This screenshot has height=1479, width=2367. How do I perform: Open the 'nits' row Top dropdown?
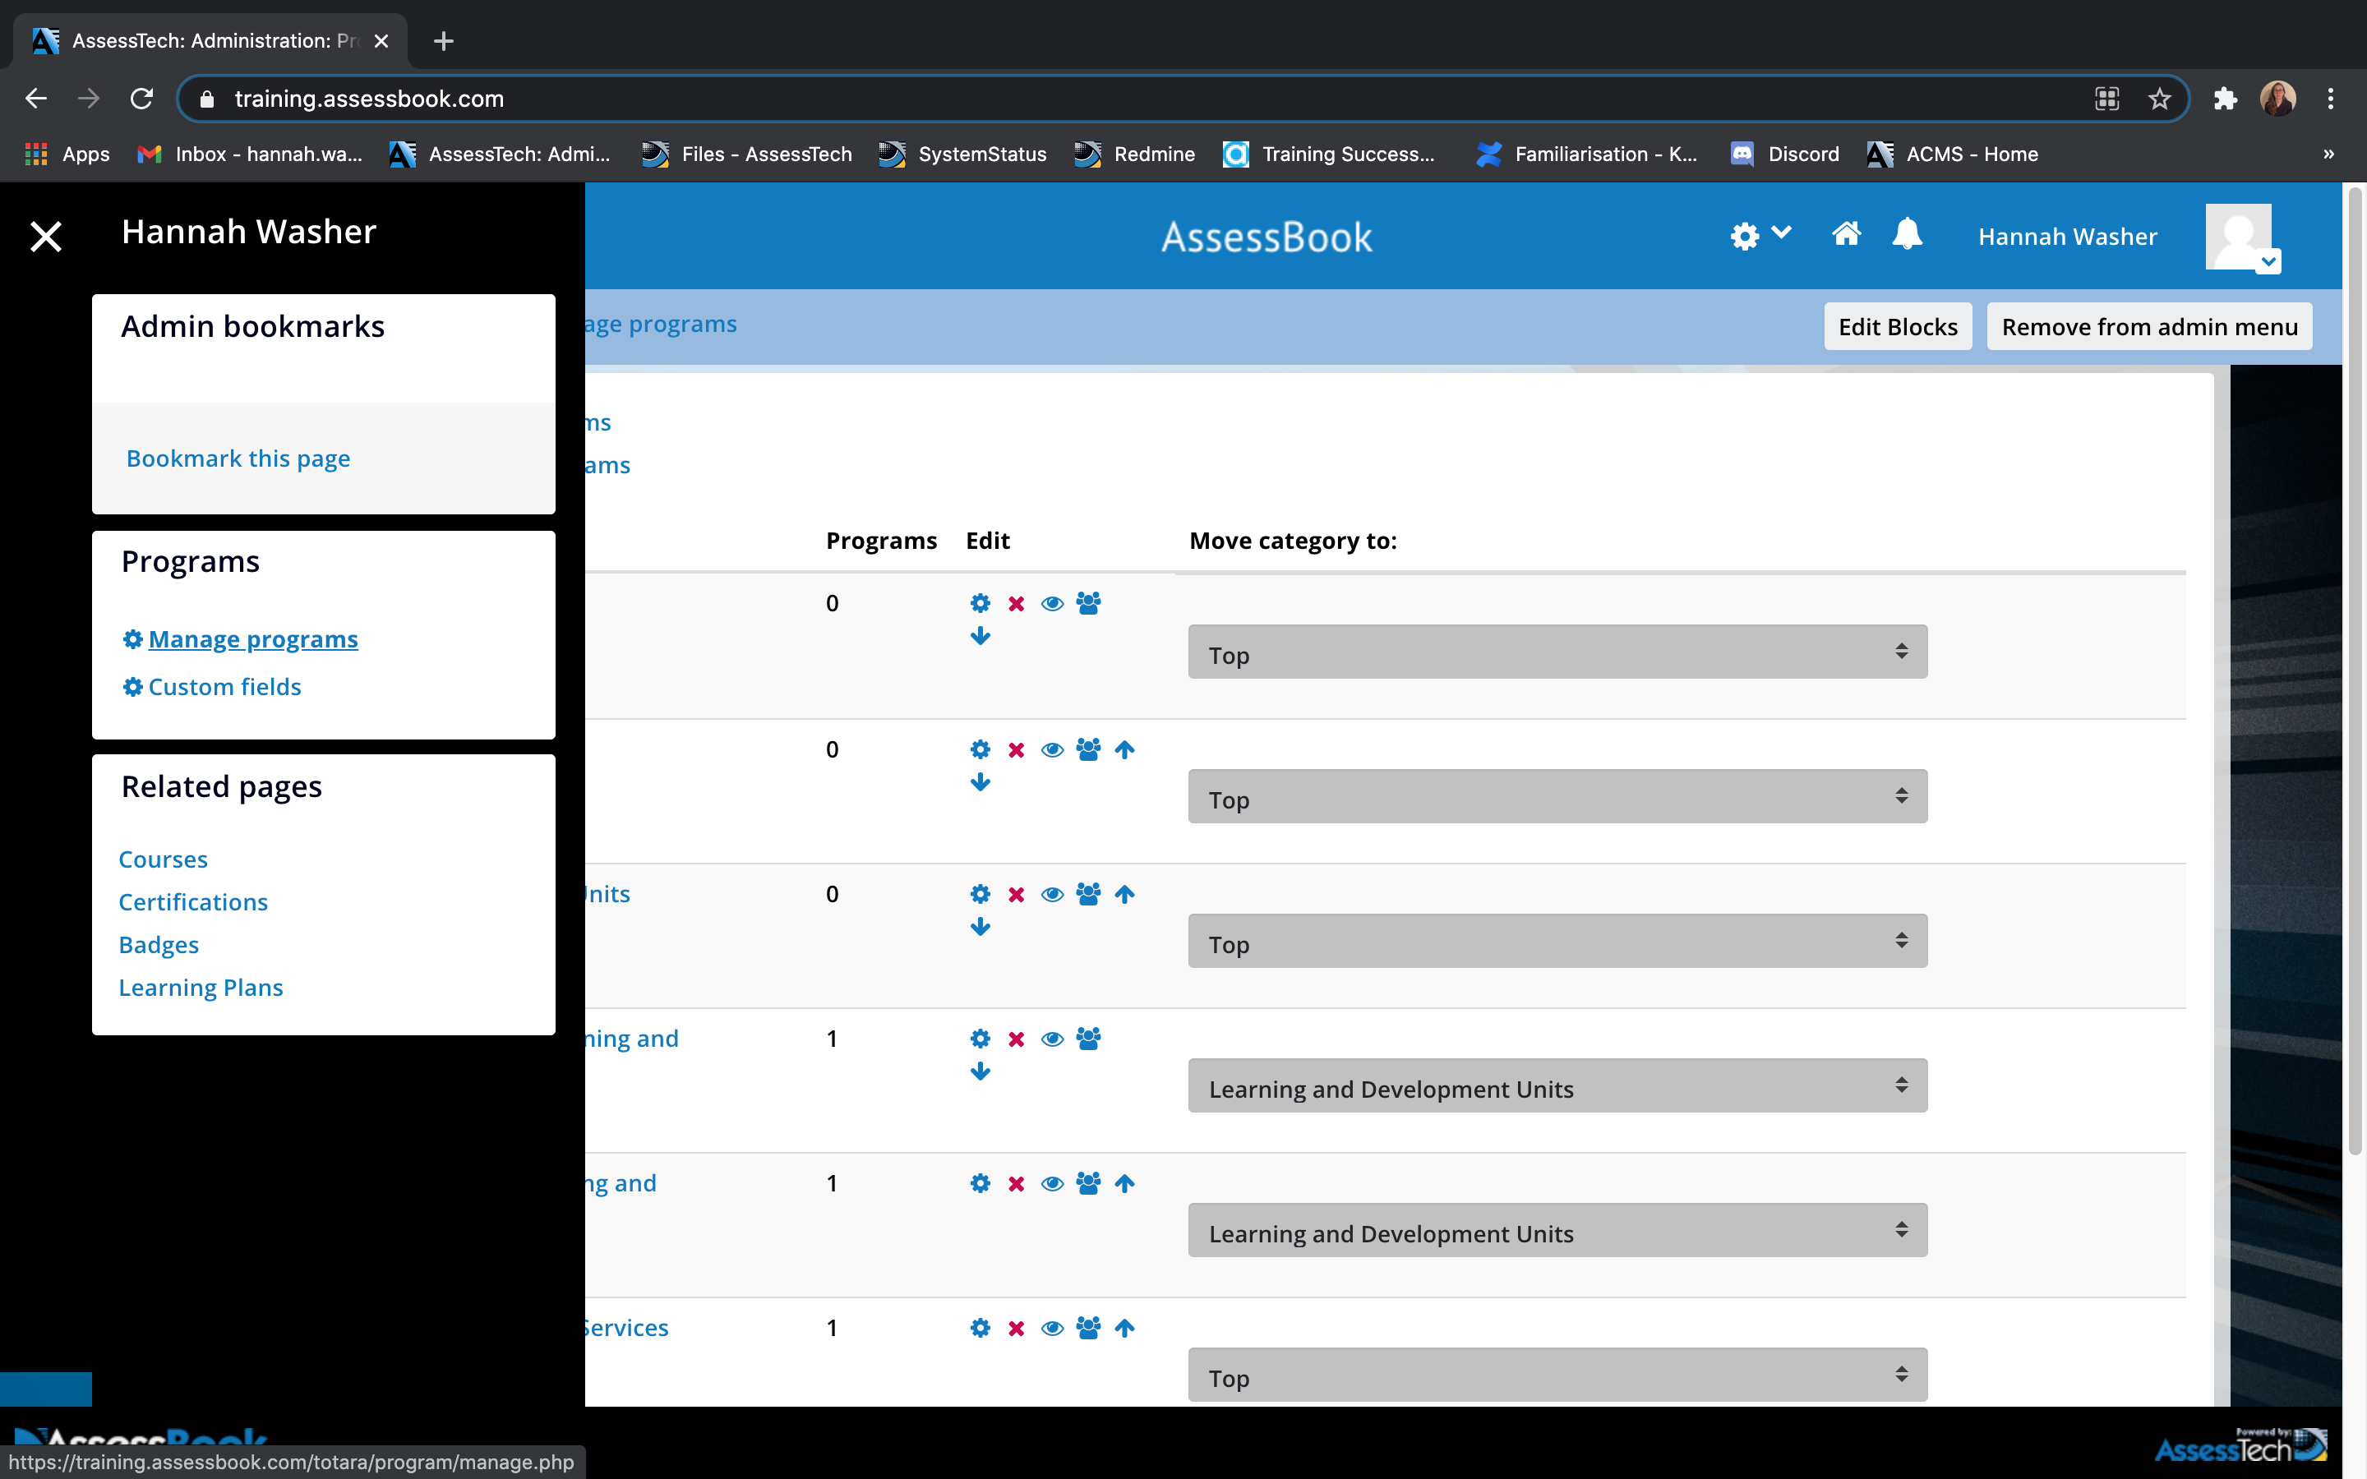click(1557, 942)
